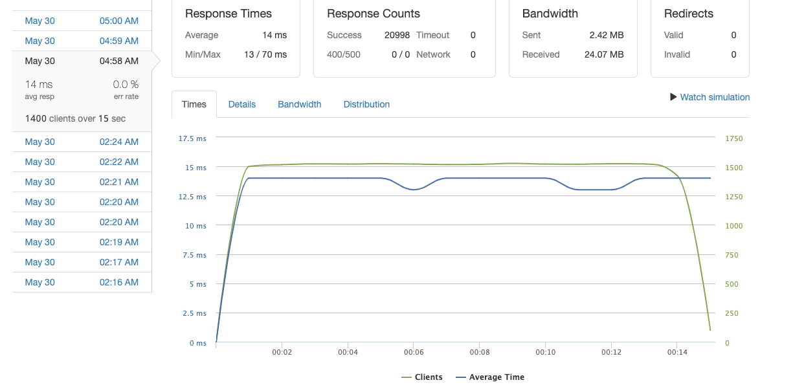
Task: Click the Received bandwidth value 24.07 MB
Action: tap(604, 54)
